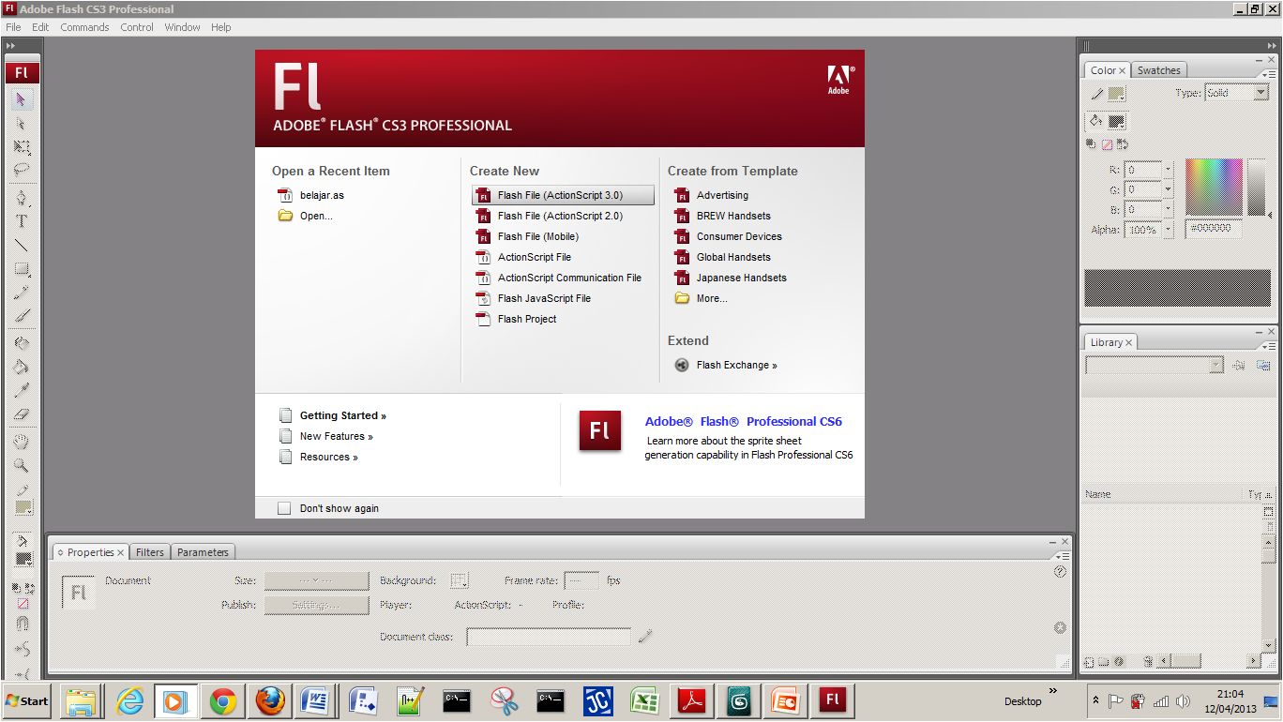Open the B value slider arrow
The width and height of the screenshot is (1283, 722).
pos(1169,209)
